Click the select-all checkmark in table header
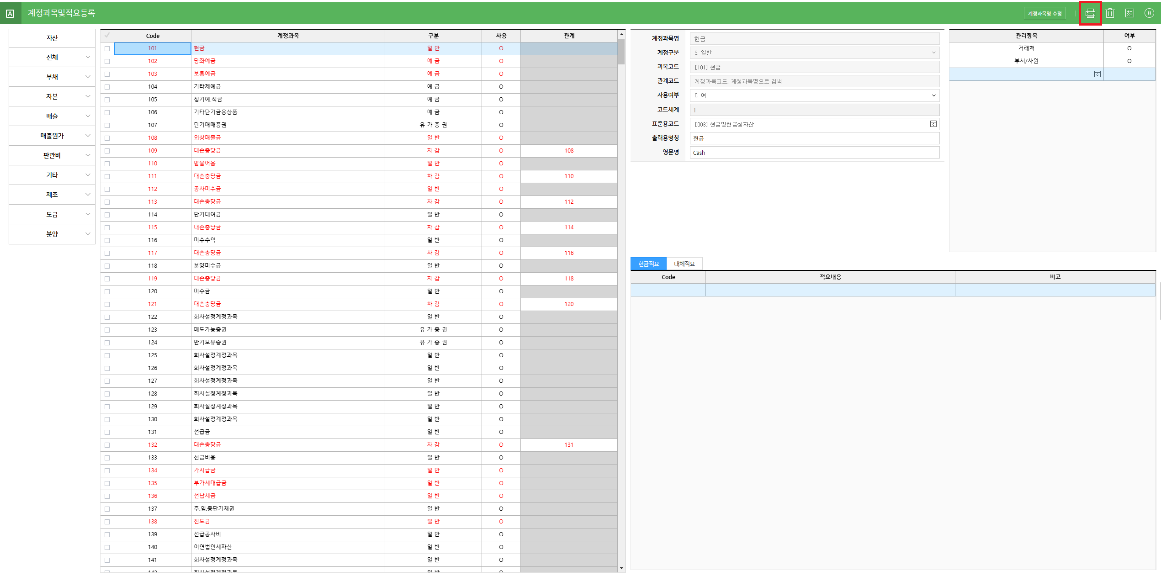 pos(107,36)
